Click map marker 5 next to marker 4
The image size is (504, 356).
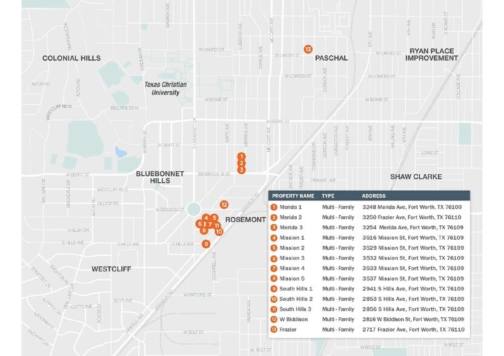point(214,218)
